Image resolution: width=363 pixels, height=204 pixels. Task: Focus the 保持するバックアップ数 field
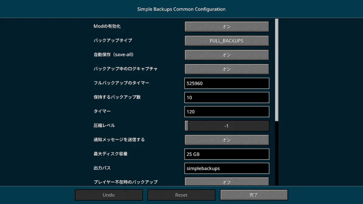click(227, 97)
